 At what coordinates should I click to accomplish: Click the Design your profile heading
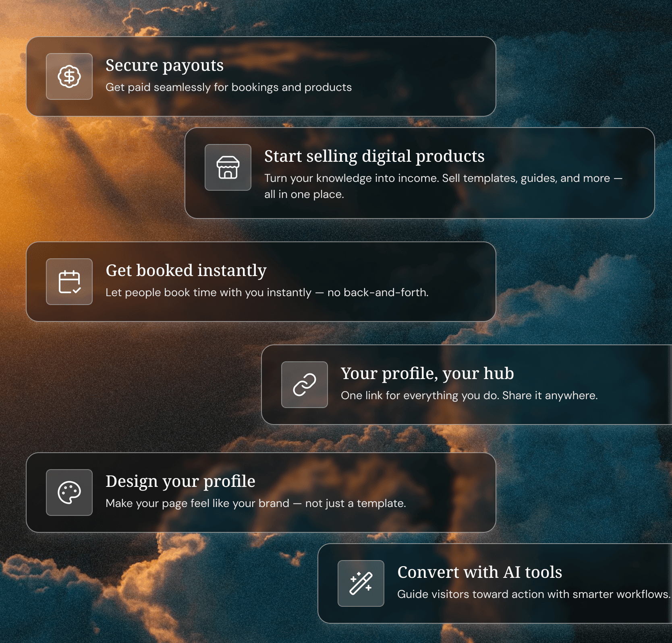[180, 481]
